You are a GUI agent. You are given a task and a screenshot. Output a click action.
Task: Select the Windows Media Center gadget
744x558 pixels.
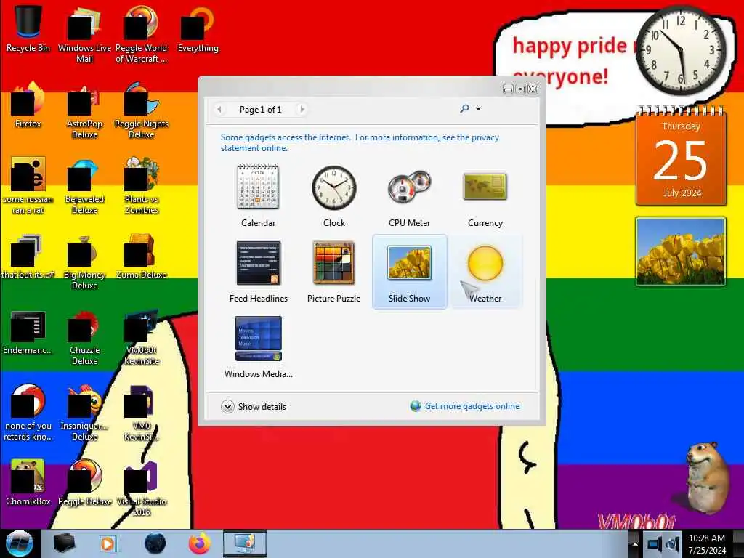[x=258, y=347]
